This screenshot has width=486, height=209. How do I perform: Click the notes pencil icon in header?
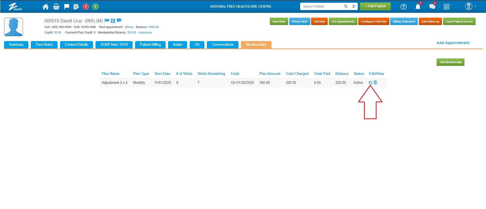[x=76, y=7]
